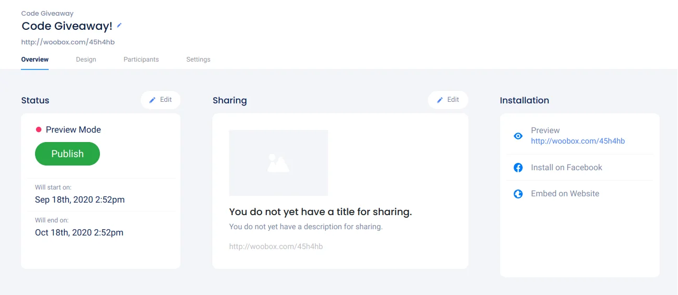This screenshot has width=678, height=295.
Task: Click the Facebook logo icon
Action: pos(518,168)
